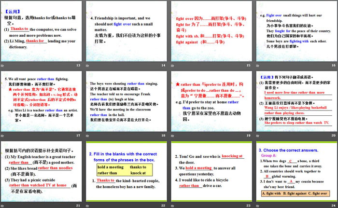Screen dimensions: 338x208
Task: Select slide 19 rather than with prefer to
Action: point(211,101)
